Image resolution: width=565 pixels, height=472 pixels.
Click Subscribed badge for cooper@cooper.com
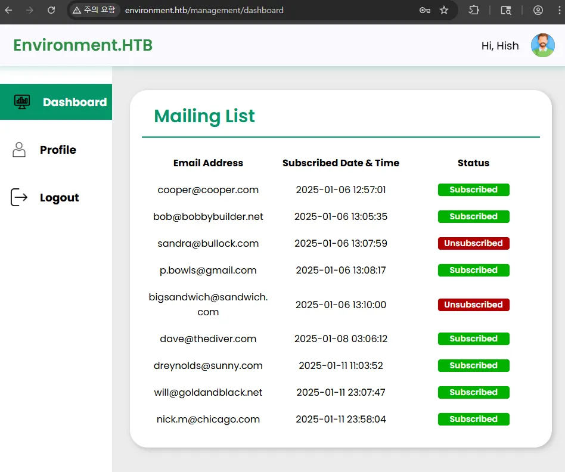pos(473,190)
